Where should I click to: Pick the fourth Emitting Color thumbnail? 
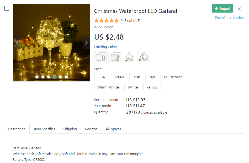pyautogui.click(x=144, y=57)
